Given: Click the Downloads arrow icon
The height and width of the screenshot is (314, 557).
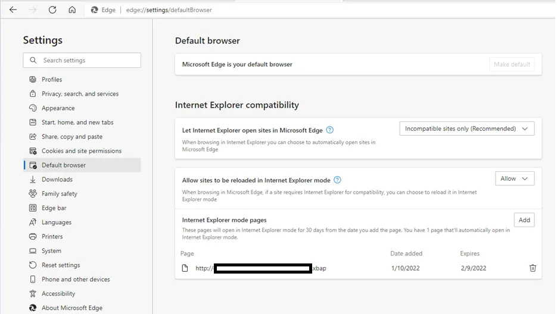Looking at the screenshot, I should pos(33,180).
